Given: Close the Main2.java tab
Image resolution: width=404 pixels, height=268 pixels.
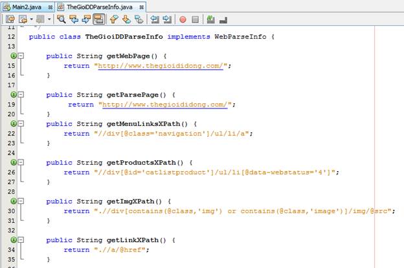Looking at the screenshot, I should click(50, 8).
